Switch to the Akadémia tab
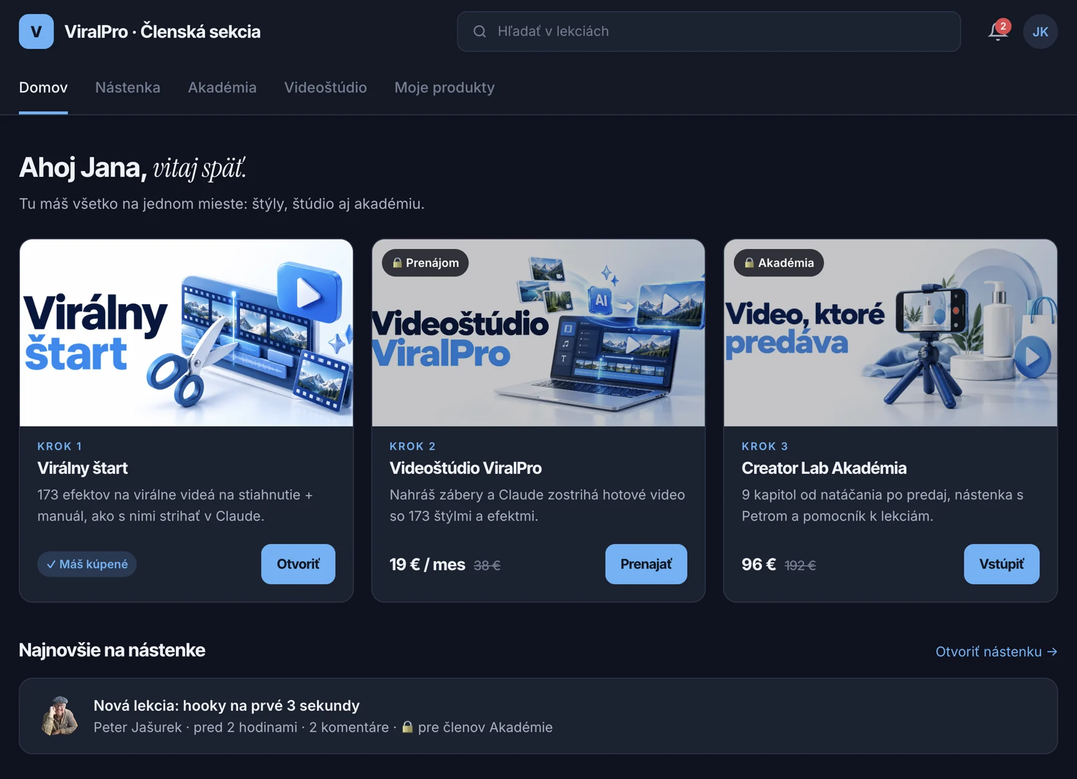The height and width of the screenshot is (779, 1077). coord(222,87)
